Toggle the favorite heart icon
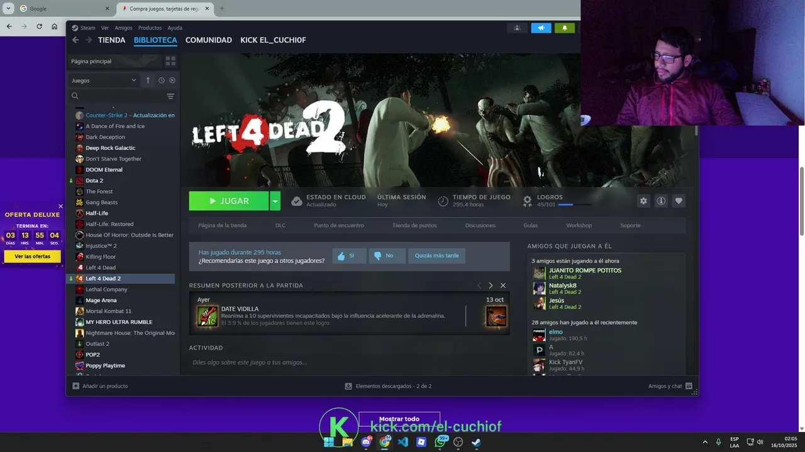The image size is (805, 452). point(679,201)
